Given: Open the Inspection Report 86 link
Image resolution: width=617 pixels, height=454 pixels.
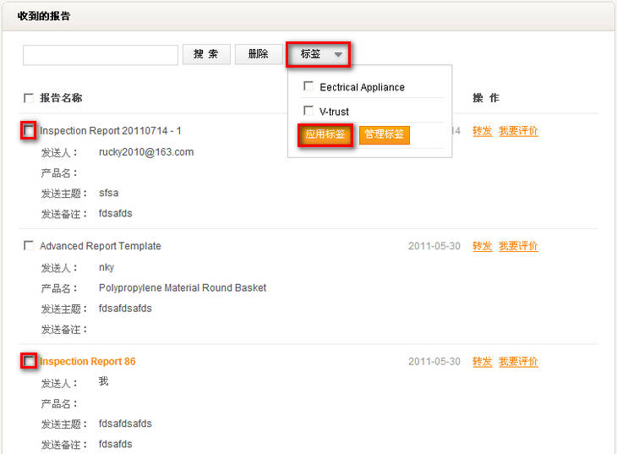Looking at the screenshot, I should tap(87, 361).
